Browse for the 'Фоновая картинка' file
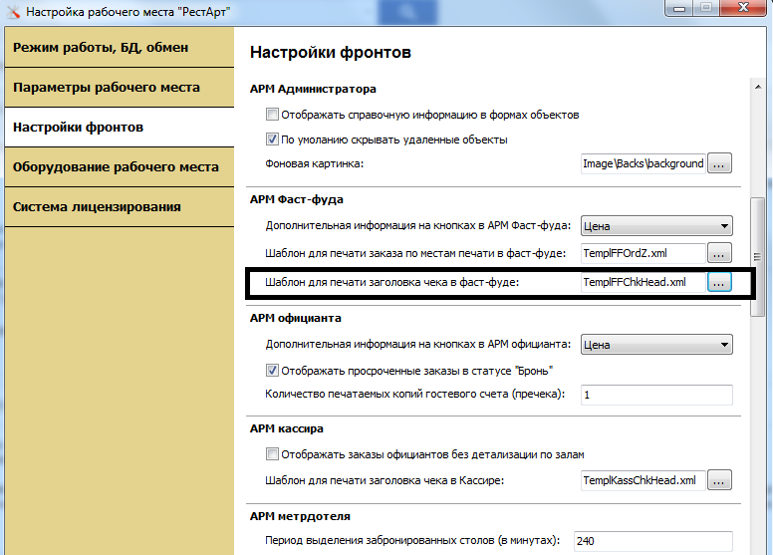 pos(719,163)
